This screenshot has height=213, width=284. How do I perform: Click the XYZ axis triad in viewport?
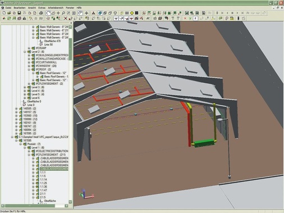[x=86, y=194]
